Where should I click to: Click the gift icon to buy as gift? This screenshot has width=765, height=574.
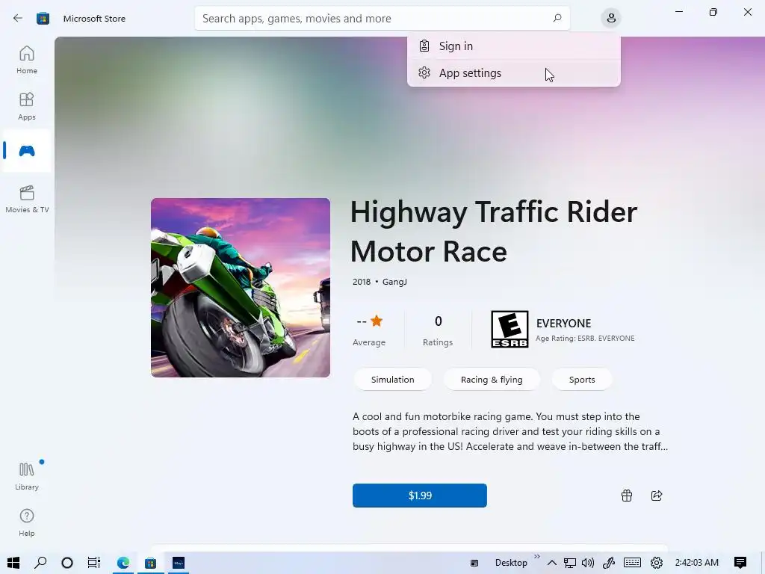click(627, 496)
